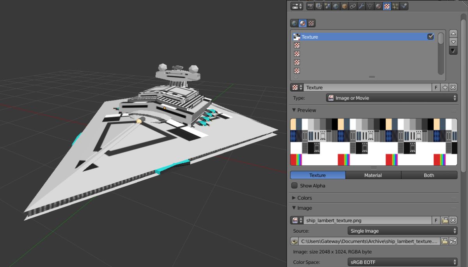Image resolution: width=468 pixels, height=267 pixels.
Task: Edit the Texture name field
Action: [x=368, y=88]
